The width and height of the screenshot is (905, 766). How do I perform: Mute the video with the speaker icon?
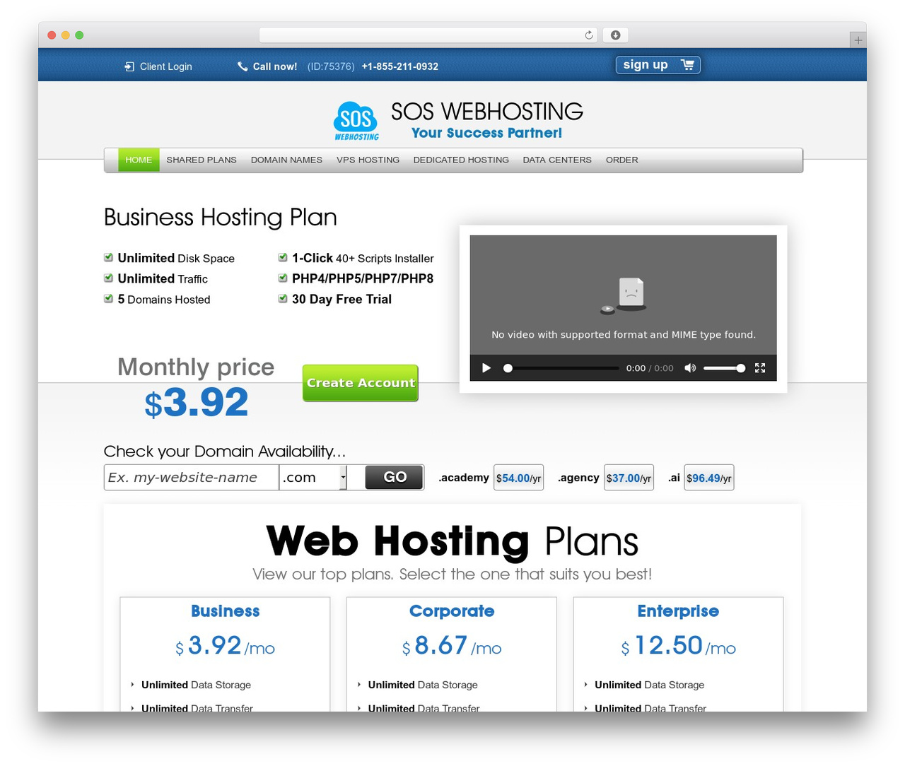[x=690, y=368]
